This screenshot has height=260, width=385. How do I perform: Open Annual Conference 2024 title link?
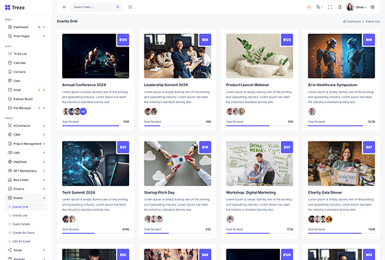84,85
